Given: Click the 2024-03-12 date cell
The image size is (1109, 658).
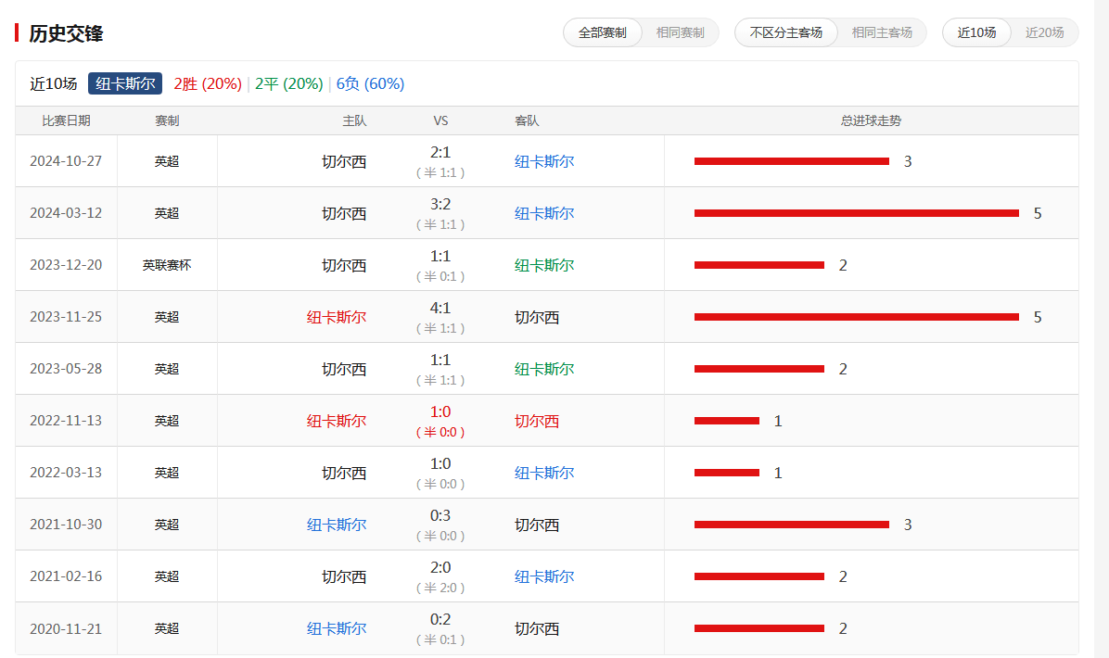Looking at the screenshot, I should pyautogui.click(x=66, y=213).
